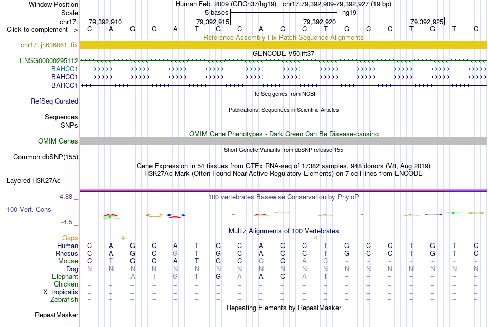Select the Zebrafish species row label
This screenshot has width=488, height=327.
(x=64, y=300)
